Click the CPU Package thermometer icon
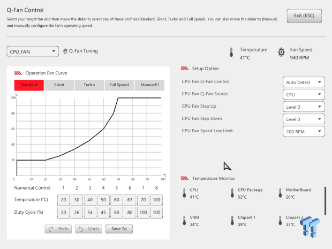 232,193
